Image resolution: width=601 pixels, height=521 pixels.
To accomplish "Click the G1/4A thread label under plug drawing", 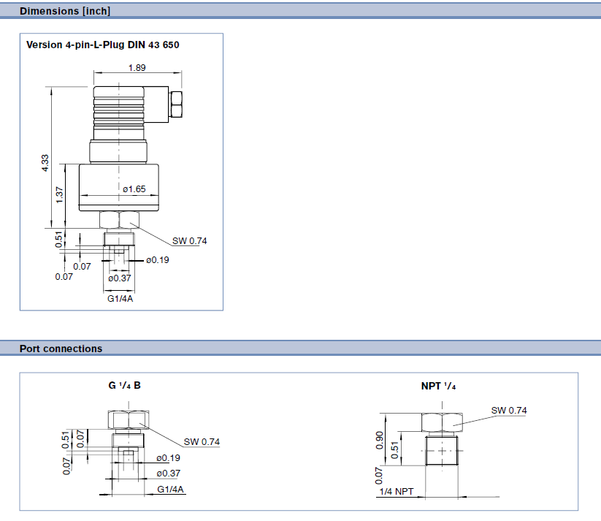I will tap(120, 298).
